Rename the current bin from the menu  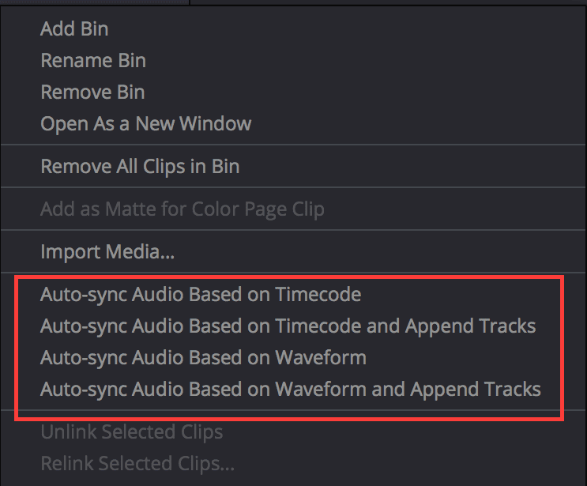(x=93, y=61)
